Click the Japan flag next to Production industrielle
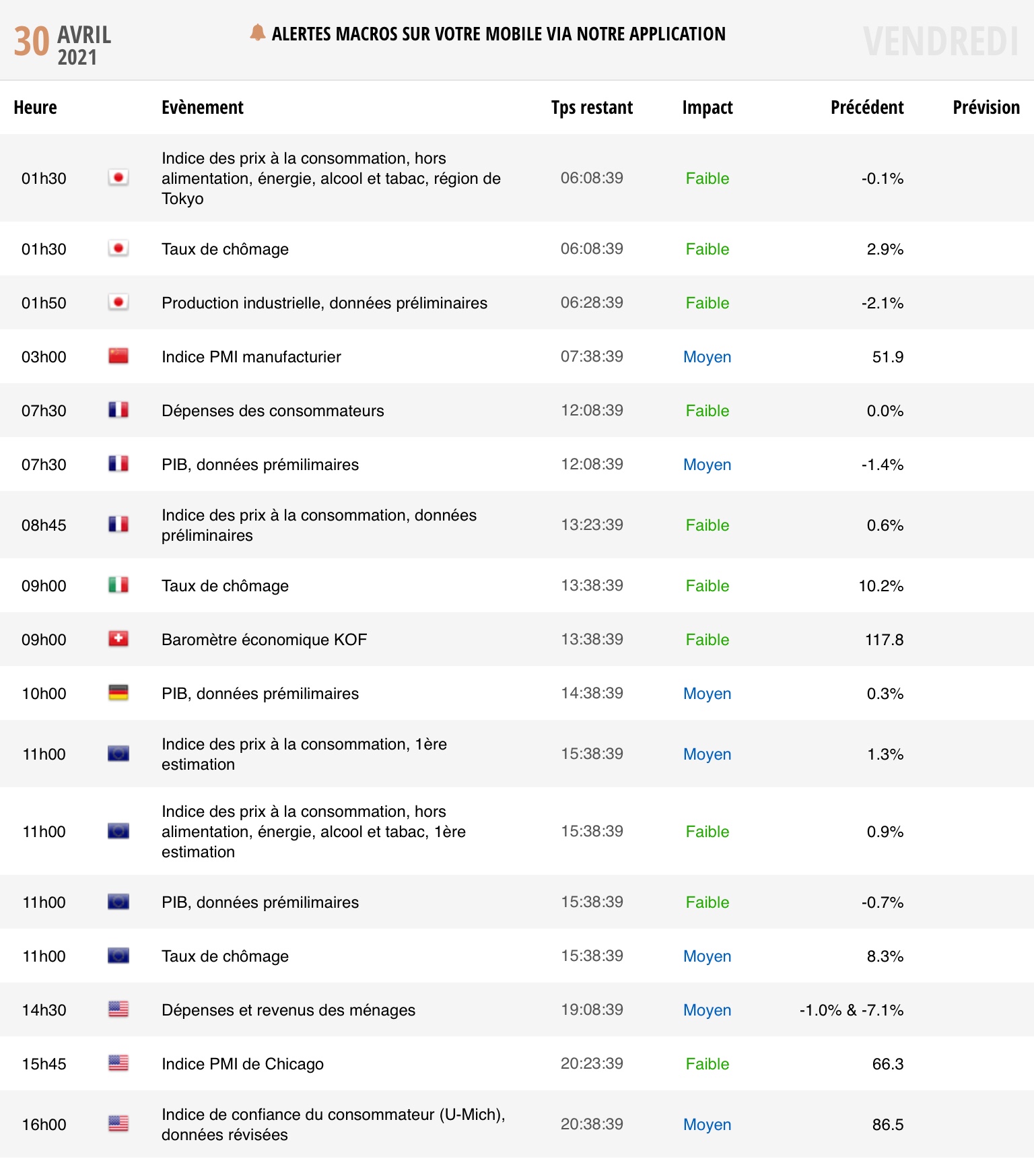This screenshot has width=1034, height=1161. (118, 302)
